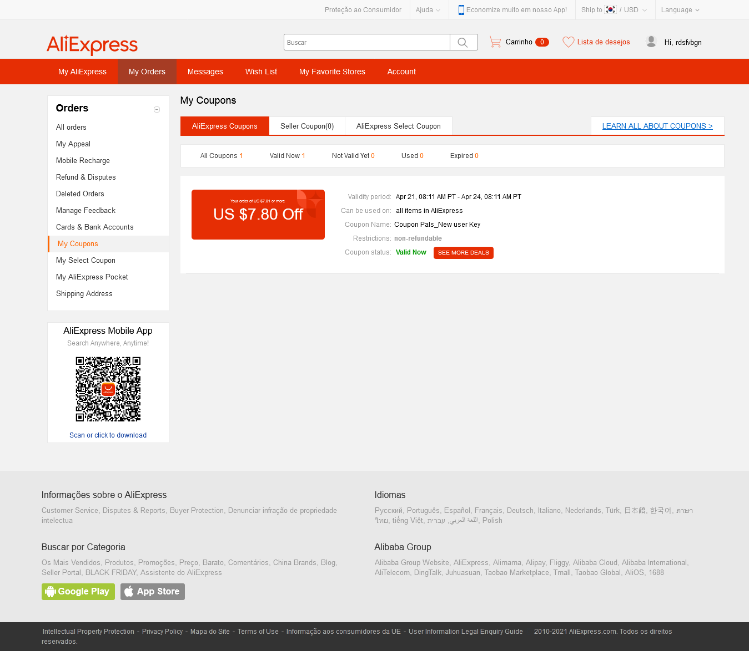Open Mobile Recharge in sidebar
The image size is (749, 651).
pos(83,160)
